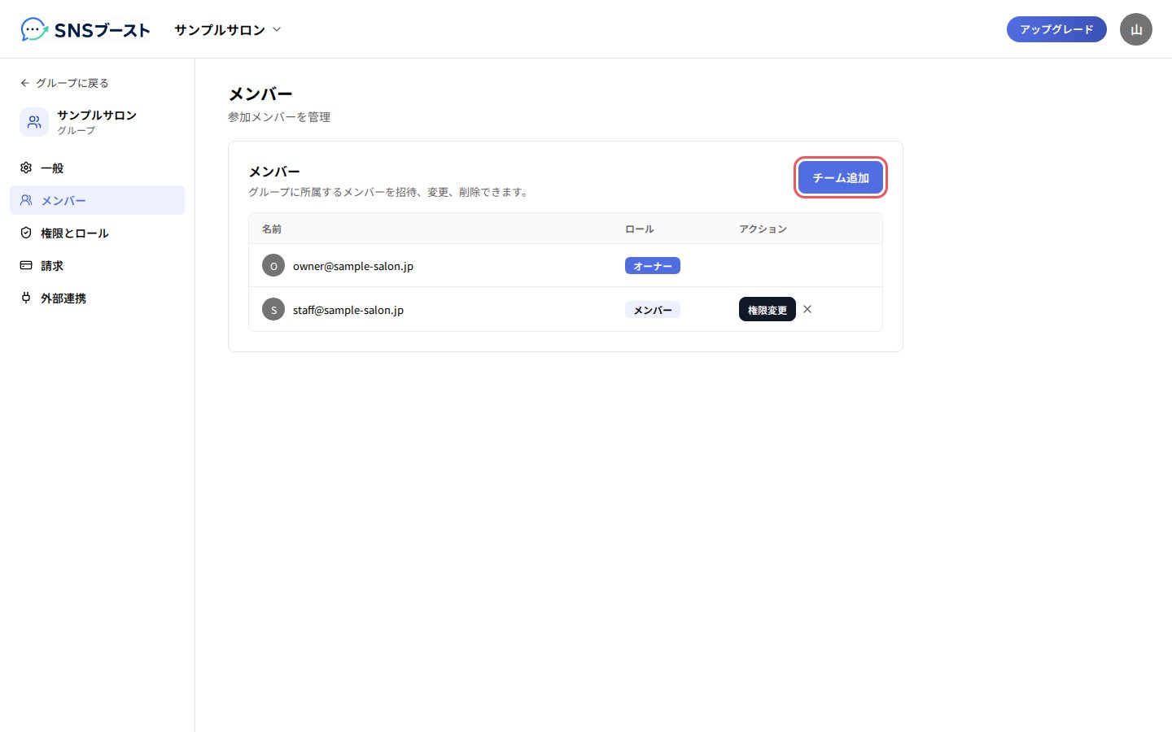Open 請求 billing page

click(97, 265)
